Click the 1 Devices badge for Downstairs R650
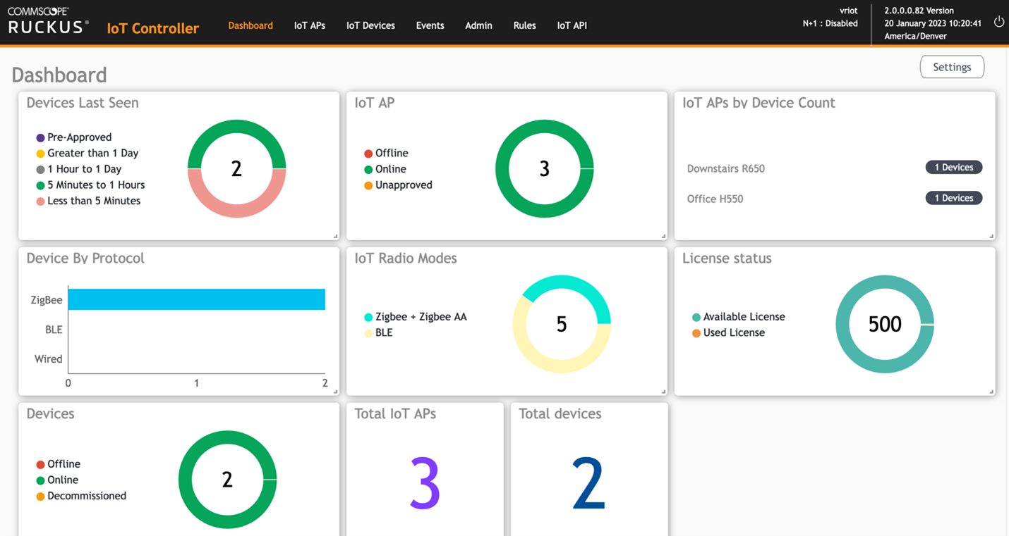 (x=953, y=167)
